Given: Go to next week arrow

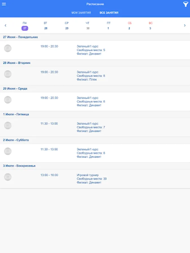Looking at the screenshot, I should pos(185,26).
